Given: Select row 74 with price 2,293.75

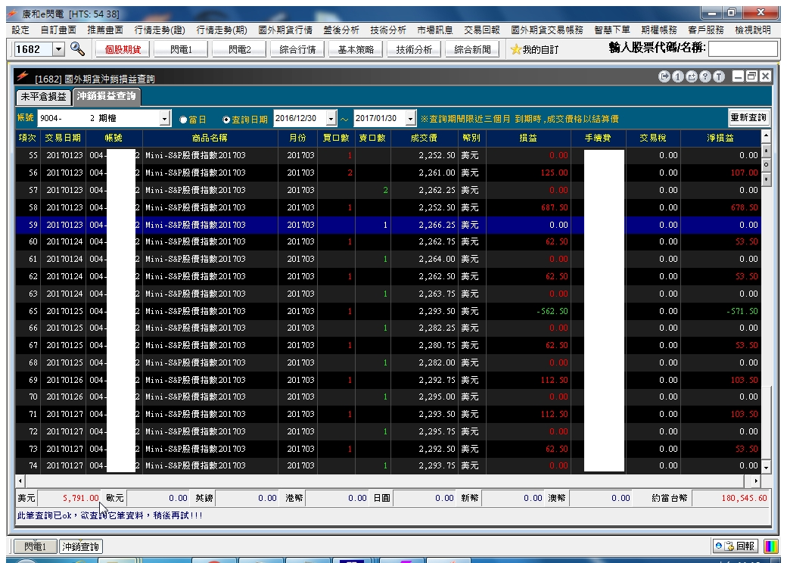Looking at the screenshot, I should point(388,465).
